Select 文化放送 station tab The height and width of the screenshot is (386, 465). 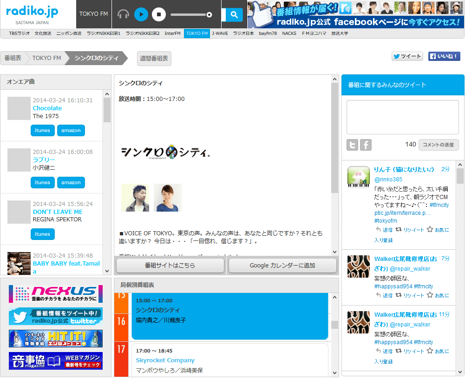tap(43, 33)
